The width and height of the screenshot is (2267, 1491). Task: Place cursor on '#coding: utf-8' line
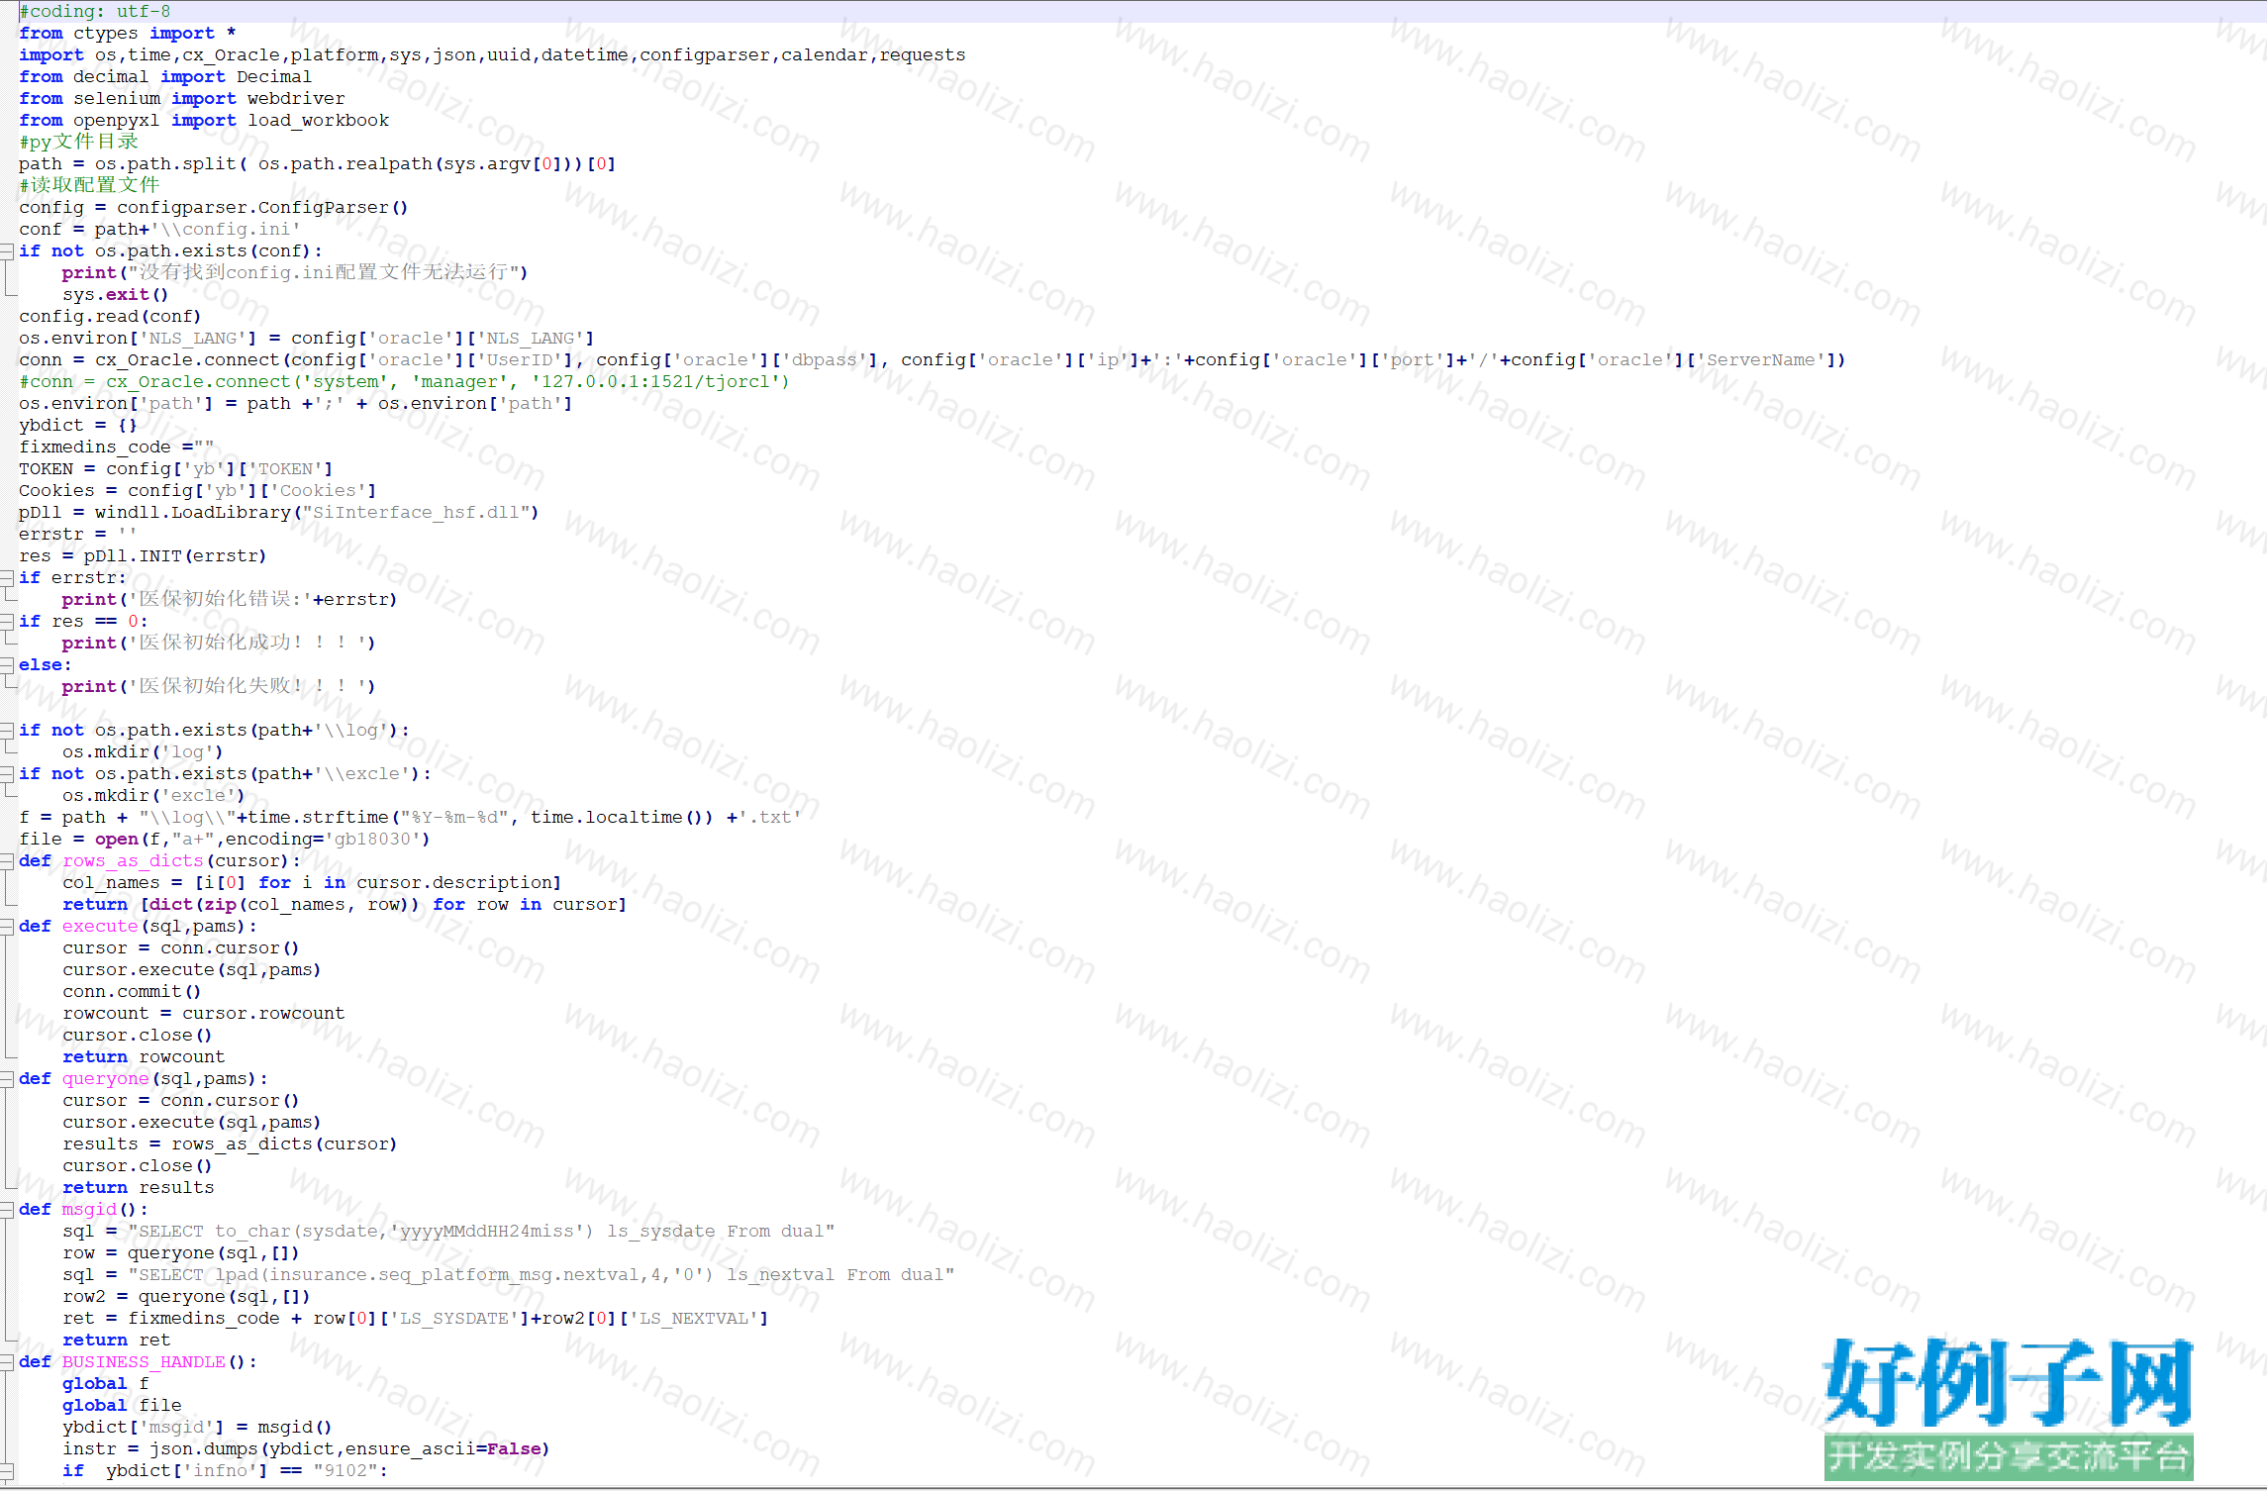point(95,12)
